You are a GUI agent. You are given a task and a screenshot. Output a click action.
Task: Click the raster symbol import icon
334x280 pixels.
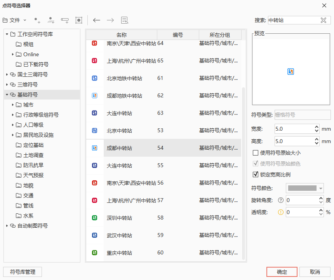[x=79, y=20]
